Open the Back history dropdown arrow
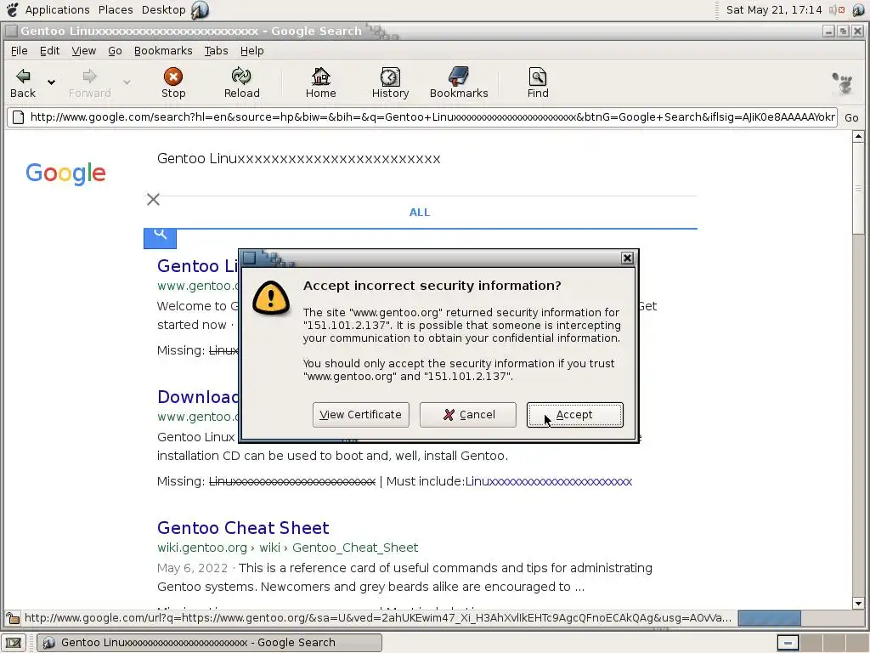The width and height of the screenshot is (870, 653). point(51,82)
